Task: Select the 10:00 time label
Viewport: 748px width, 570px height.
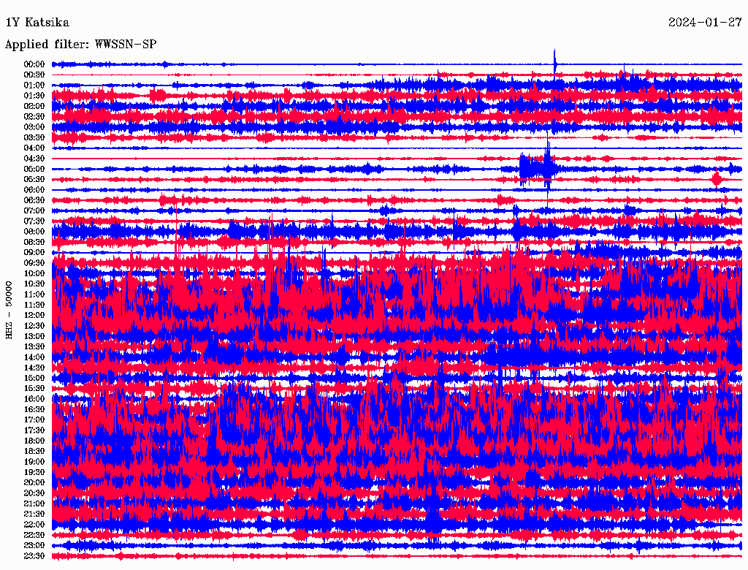Action: point(34,273)
